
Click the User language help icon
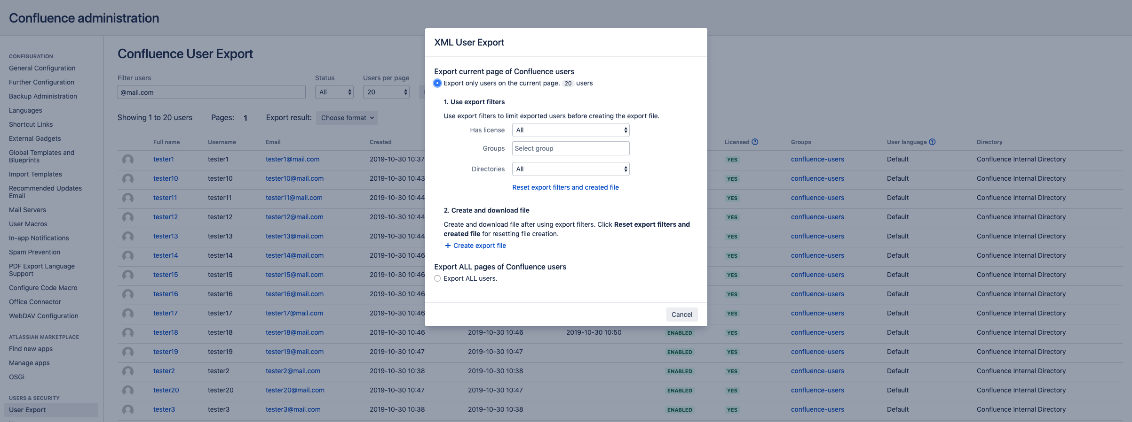[x=932, y=142]
